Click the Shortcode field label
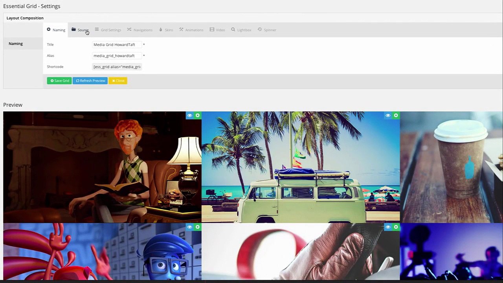 pos(55,66)
